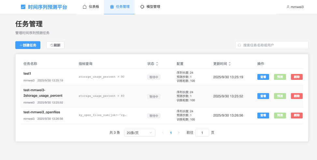
Task: Click query storage_usage_percent > 90
Action: (102, 77)
